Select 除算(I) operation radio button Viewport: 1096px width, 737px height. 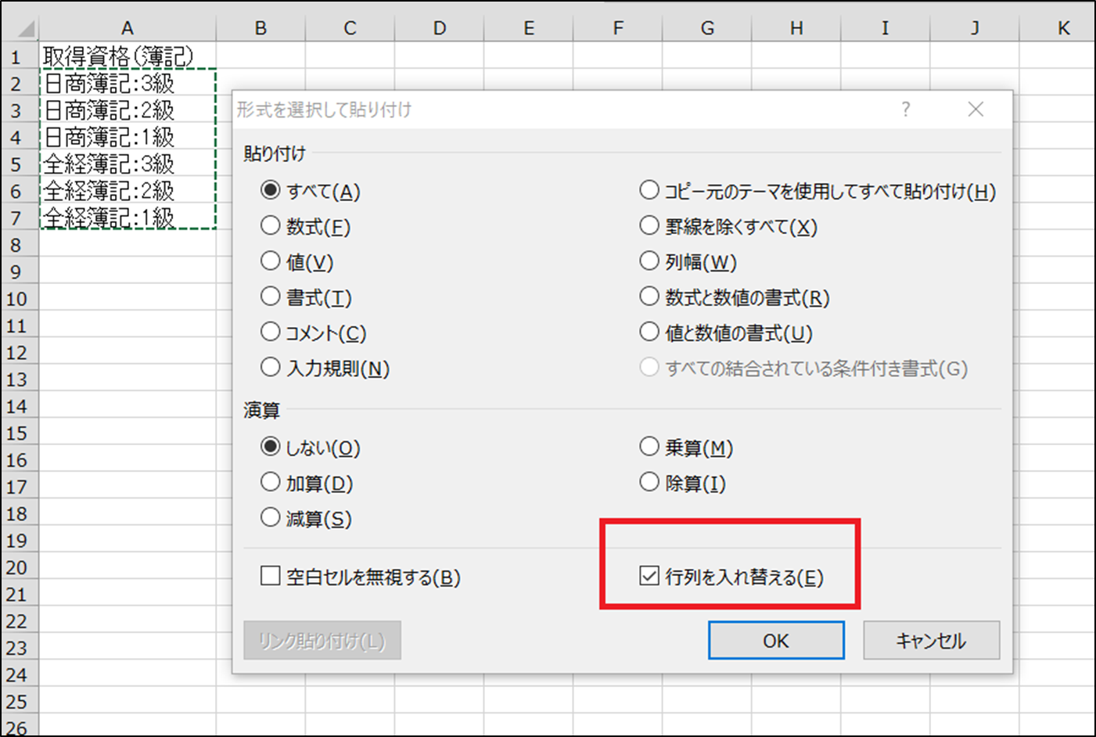[x=649, y=483]
